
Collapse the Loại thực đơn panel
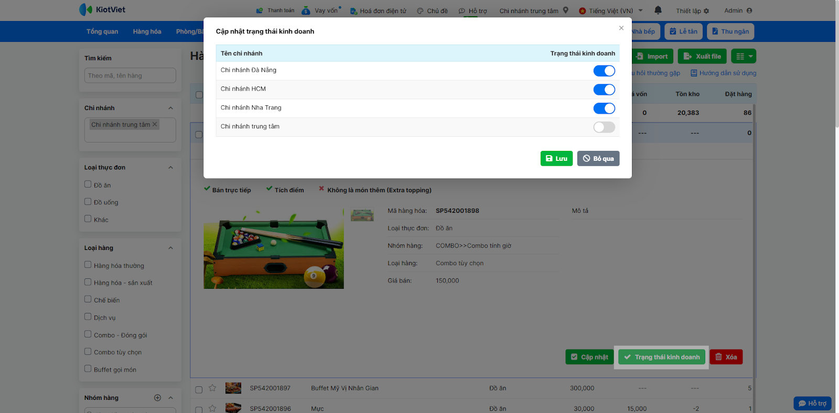click(170, 168)
